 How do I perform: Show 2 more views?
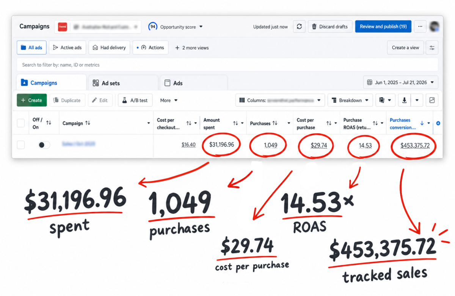coord(192,48)
